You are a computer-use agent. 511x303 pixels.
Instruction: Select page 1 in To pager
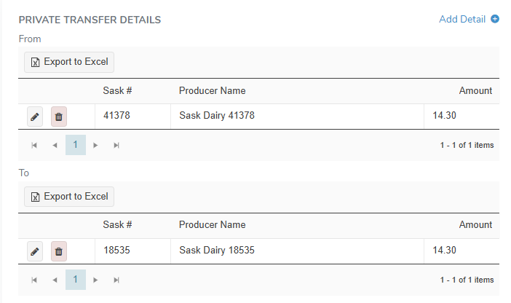click(x=75, y=280)
